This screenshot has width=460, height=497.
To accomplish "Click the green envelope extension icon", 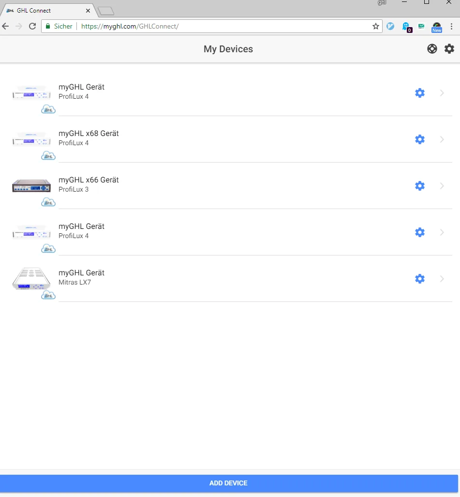I will pyautogui.click(x=421, y=26).
